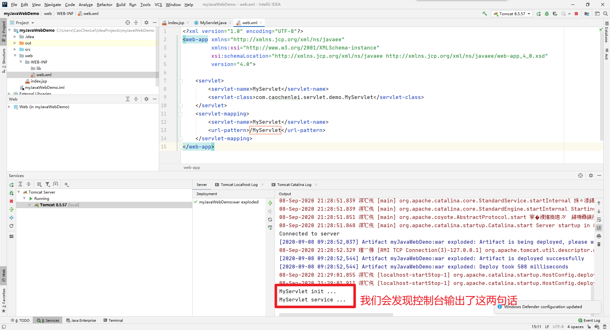Open the Java Enterprise tool window
The height and width of the screenshot is (330, 610).
pyautogui.click(x=81, y=320)
